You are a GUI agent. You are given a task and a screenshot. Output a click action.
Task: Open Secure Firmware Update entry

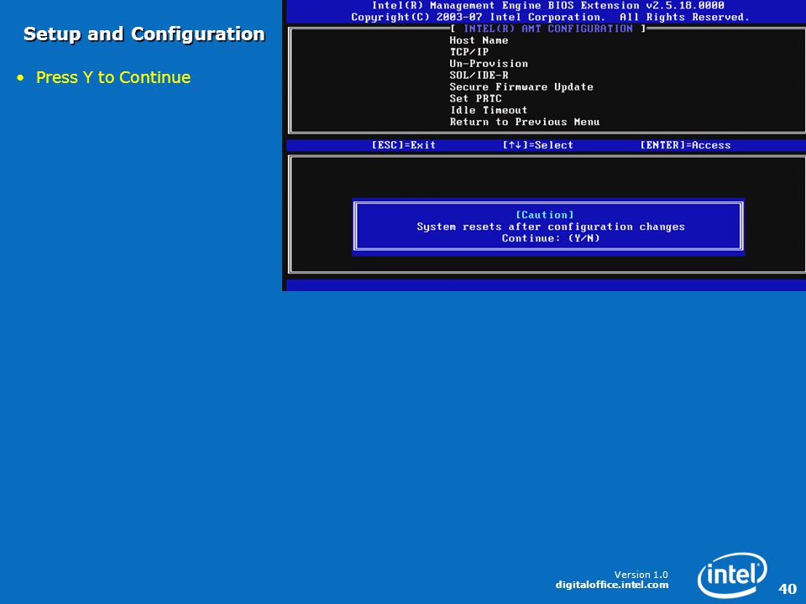(x=521, y=86)
